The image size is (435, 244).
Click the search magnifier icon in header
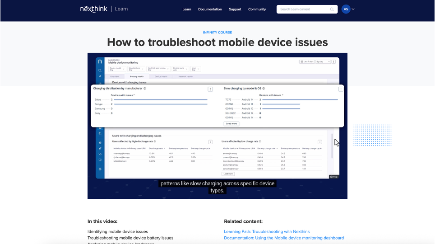coord(332,9)
